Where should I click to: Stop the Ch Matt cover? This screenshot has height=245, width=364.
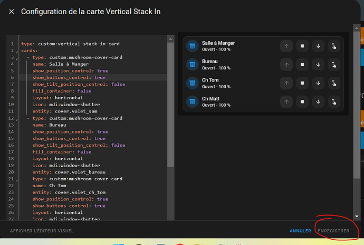[x=302, y=102]
